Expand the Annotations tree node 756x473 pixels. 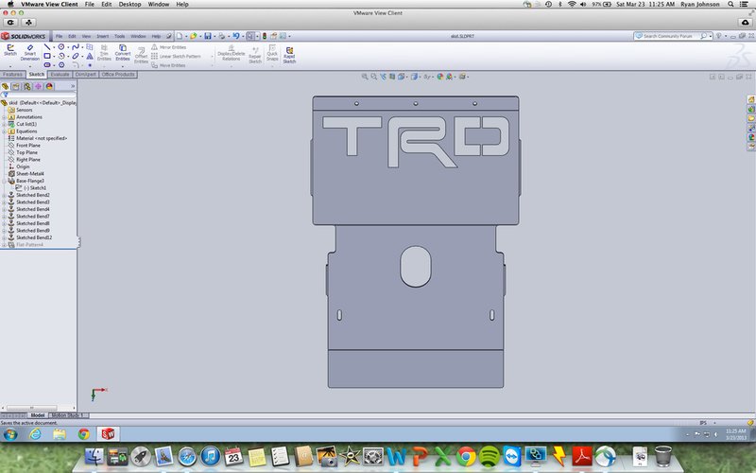pyautogui.click(x=4, y=117)
